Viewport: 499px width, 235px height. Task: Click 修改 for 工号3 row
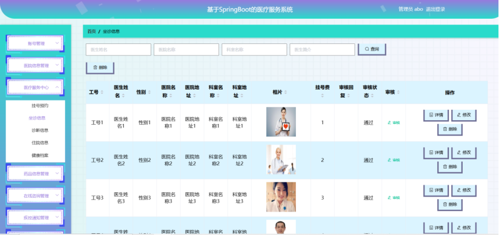point(464,190)
